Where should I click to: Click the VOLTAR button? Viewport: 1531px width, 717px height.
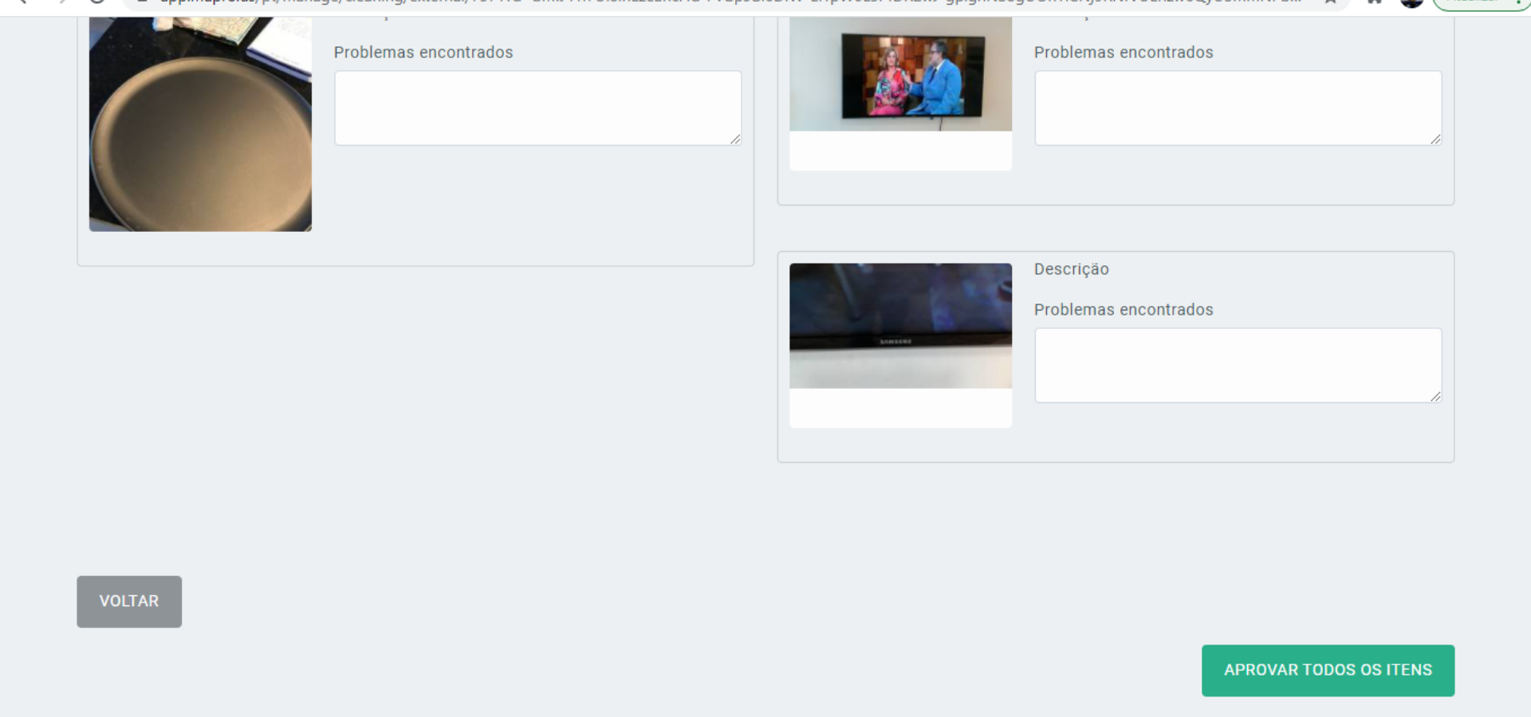pos(129,601)
